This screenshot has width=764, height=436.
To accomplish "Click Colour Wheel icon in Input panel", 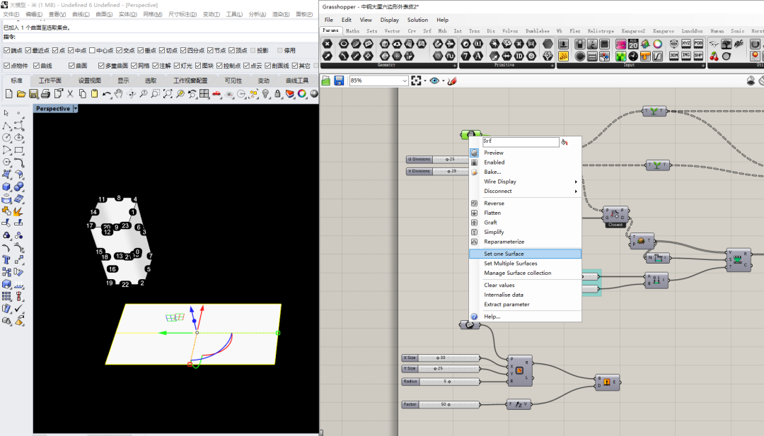I will (x=658, y=45).
